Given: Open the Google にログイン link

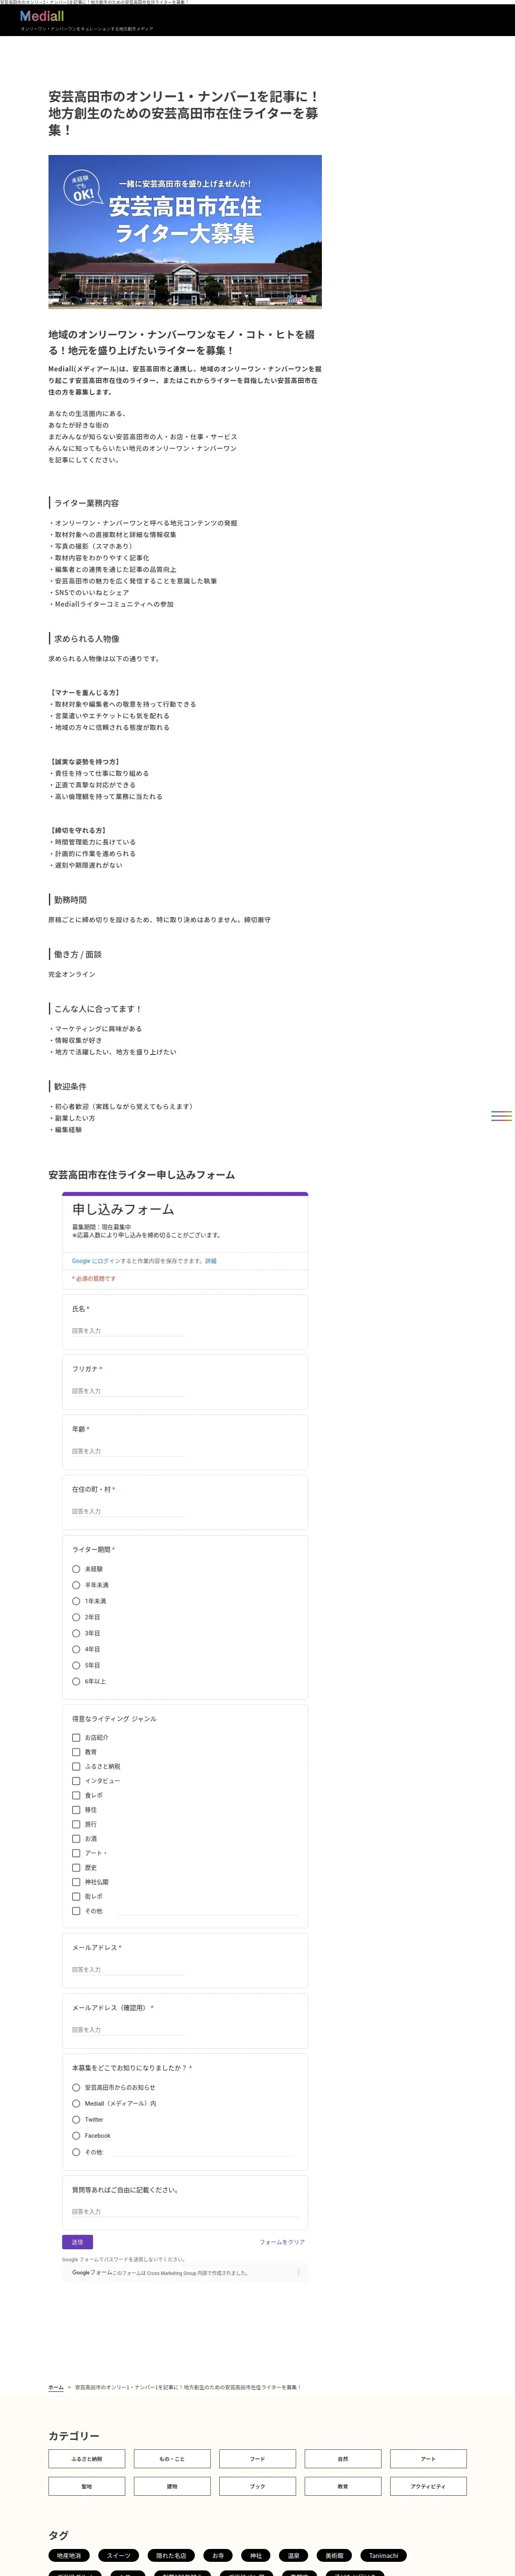Looking at the screenshot, I should 96,1261.
